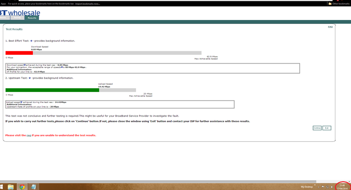Open the Windows Start button
This screenshot has width=351, height=190.
point(1,186)
